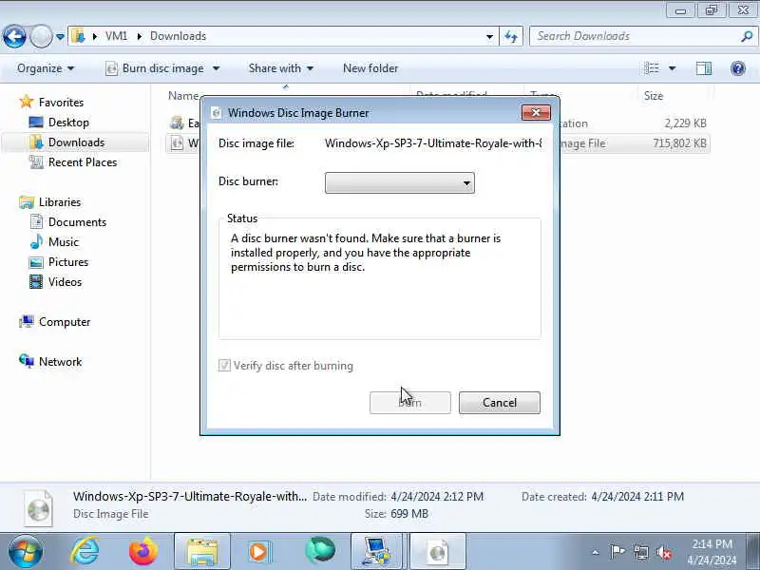Viewport: 760px width, 570px height.
Task: Select Favorites in the navigation pane
Action: tap(61, 103)
